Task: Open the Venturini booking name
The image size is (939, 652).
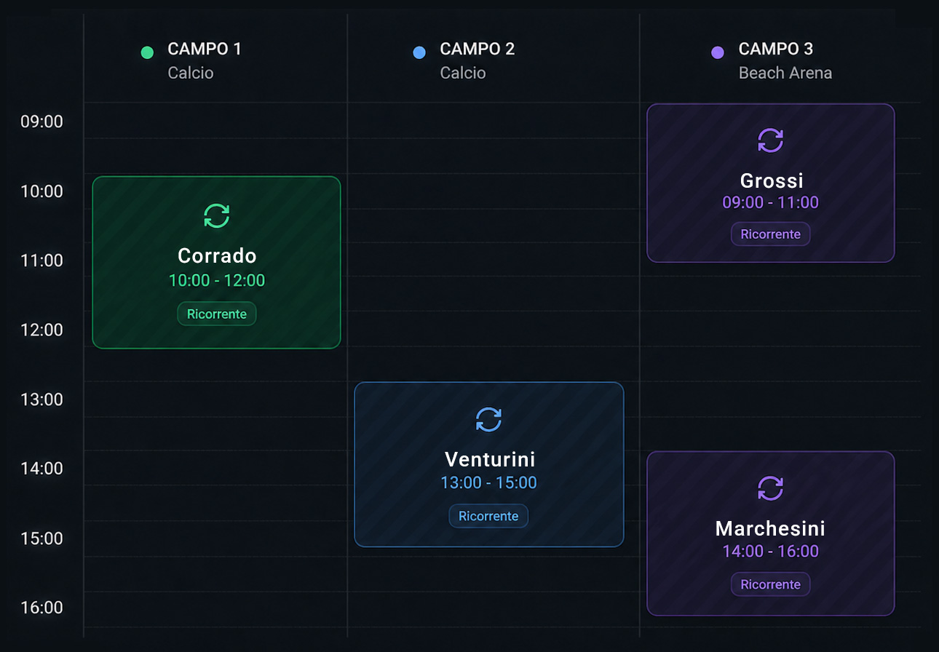Action: (490, 459)
